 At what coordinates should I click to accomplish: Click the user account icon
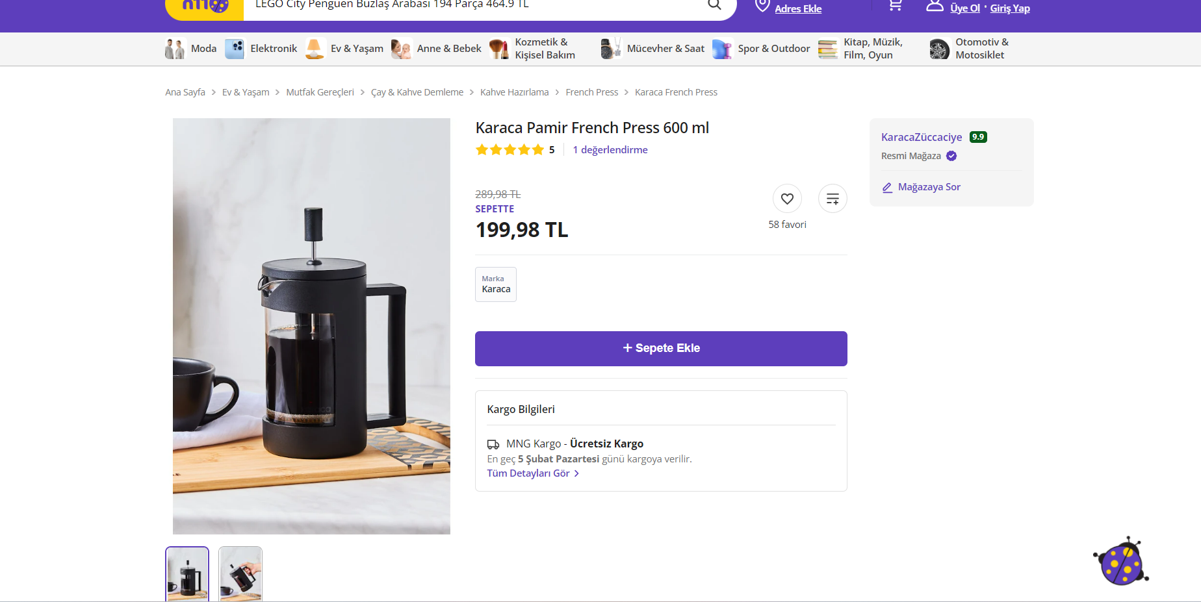(x=935, y=6)
